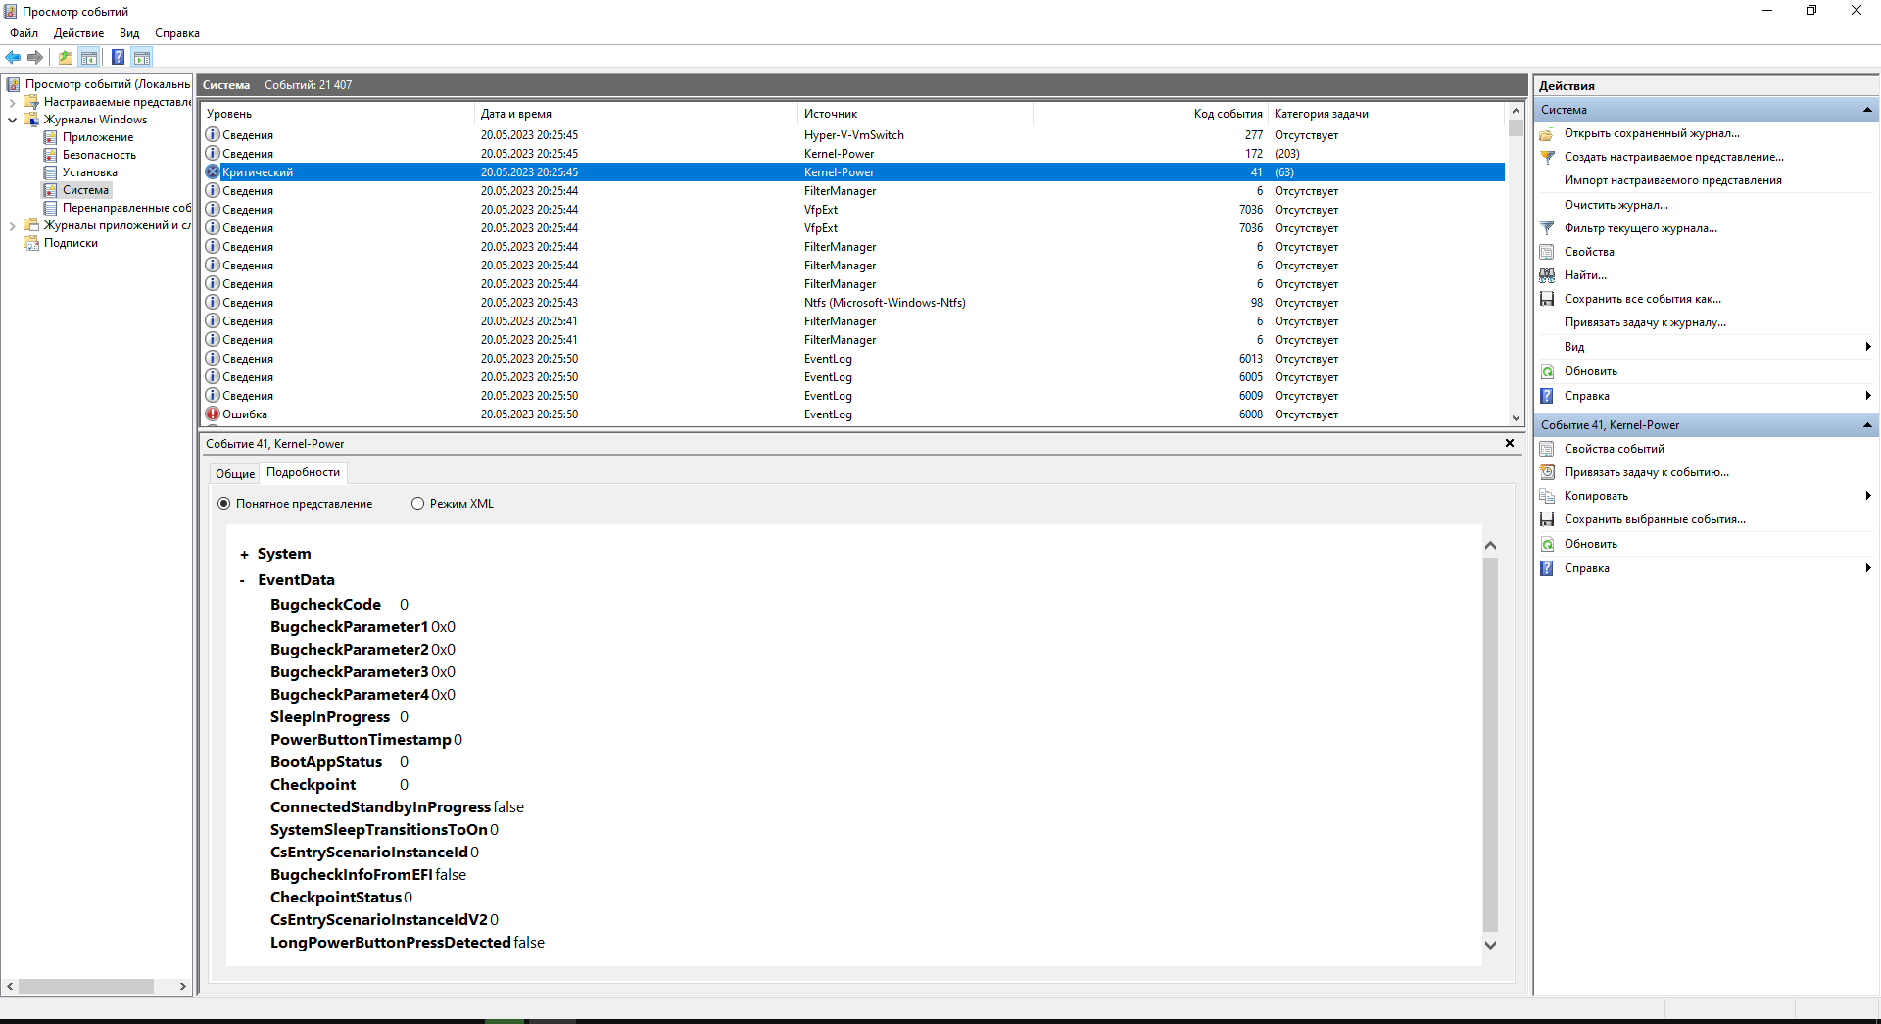1881x1024 pixels.
Task: Collapse the EventData section in event details
Action: (x=243, y=580)
